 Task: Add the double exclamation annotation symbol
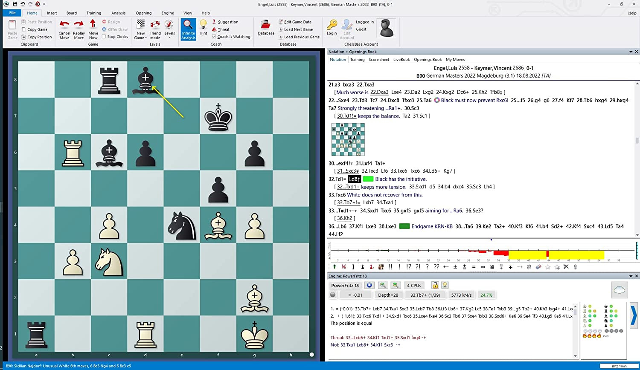(390, 267)
